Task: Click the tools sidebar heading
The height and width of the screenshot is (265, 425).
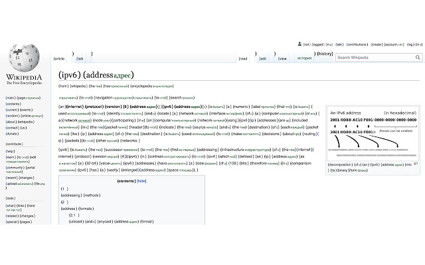Action: click(x=11, y=198)
